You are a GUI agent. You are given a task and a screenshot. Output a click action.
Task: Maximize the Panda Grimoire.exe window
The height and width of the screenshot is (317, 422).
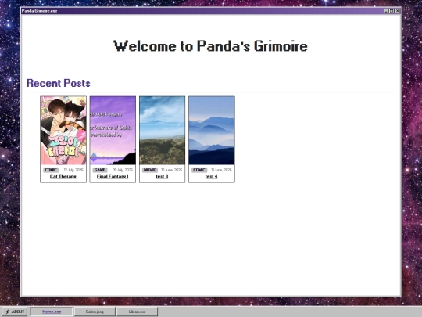(x=392, y=11)
